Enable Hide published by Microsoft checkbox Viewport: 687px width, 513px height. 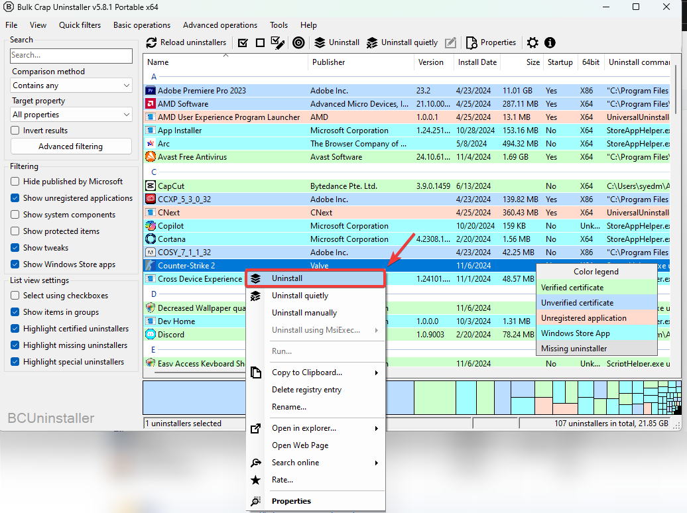coord(15,182)
